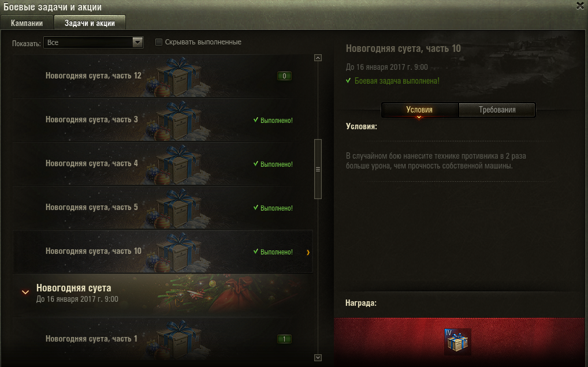588x367 pixels.
Task: Click the gift crate icon for часть 5
Action: tap(176, 208)
